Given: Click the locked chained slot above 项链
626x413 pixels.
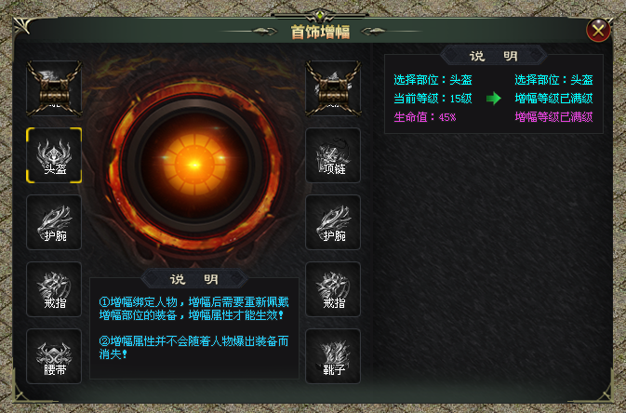Looking at the screenshot, I should pos(333,88).
